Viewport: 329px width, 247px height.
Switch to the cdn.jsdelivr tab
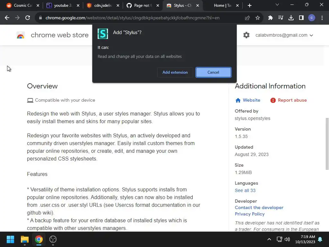click(100, 5)
